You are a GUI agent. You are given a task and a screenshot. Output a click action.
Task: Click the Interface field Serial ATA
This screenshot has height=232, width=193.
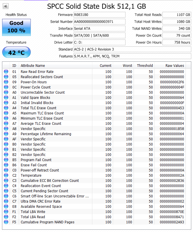[100, 29]
